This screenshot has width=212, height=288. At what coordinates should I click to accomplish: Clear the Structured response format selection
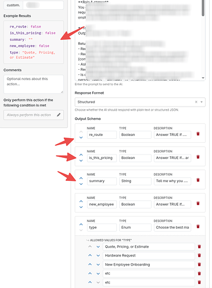tap(196, 102)
